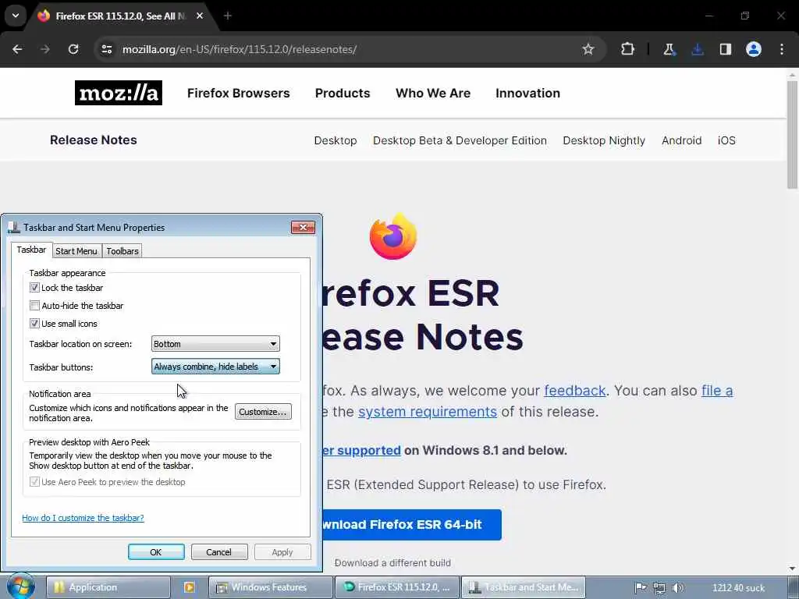Open the tab search chevron
This screenshot has height=599, width=799.
click(16, 16)
